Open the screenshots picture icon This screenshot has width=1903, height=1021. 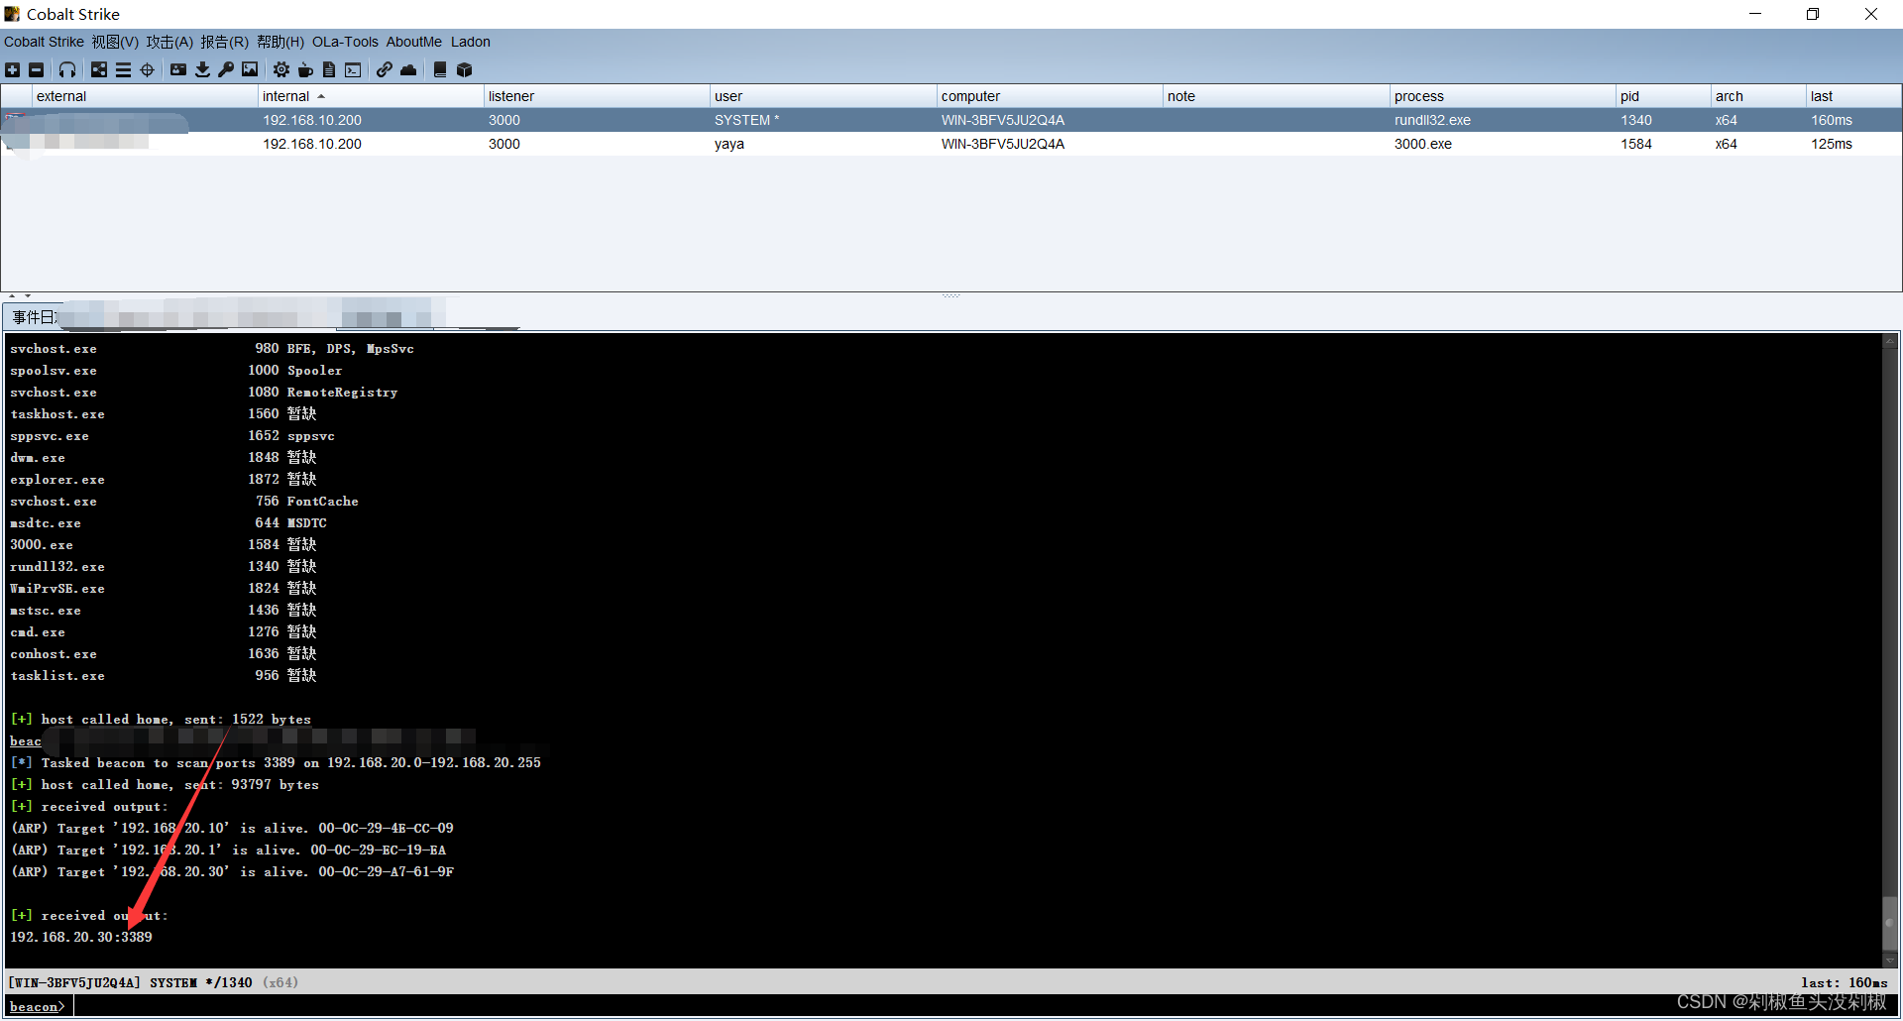[x=250, y=69]
